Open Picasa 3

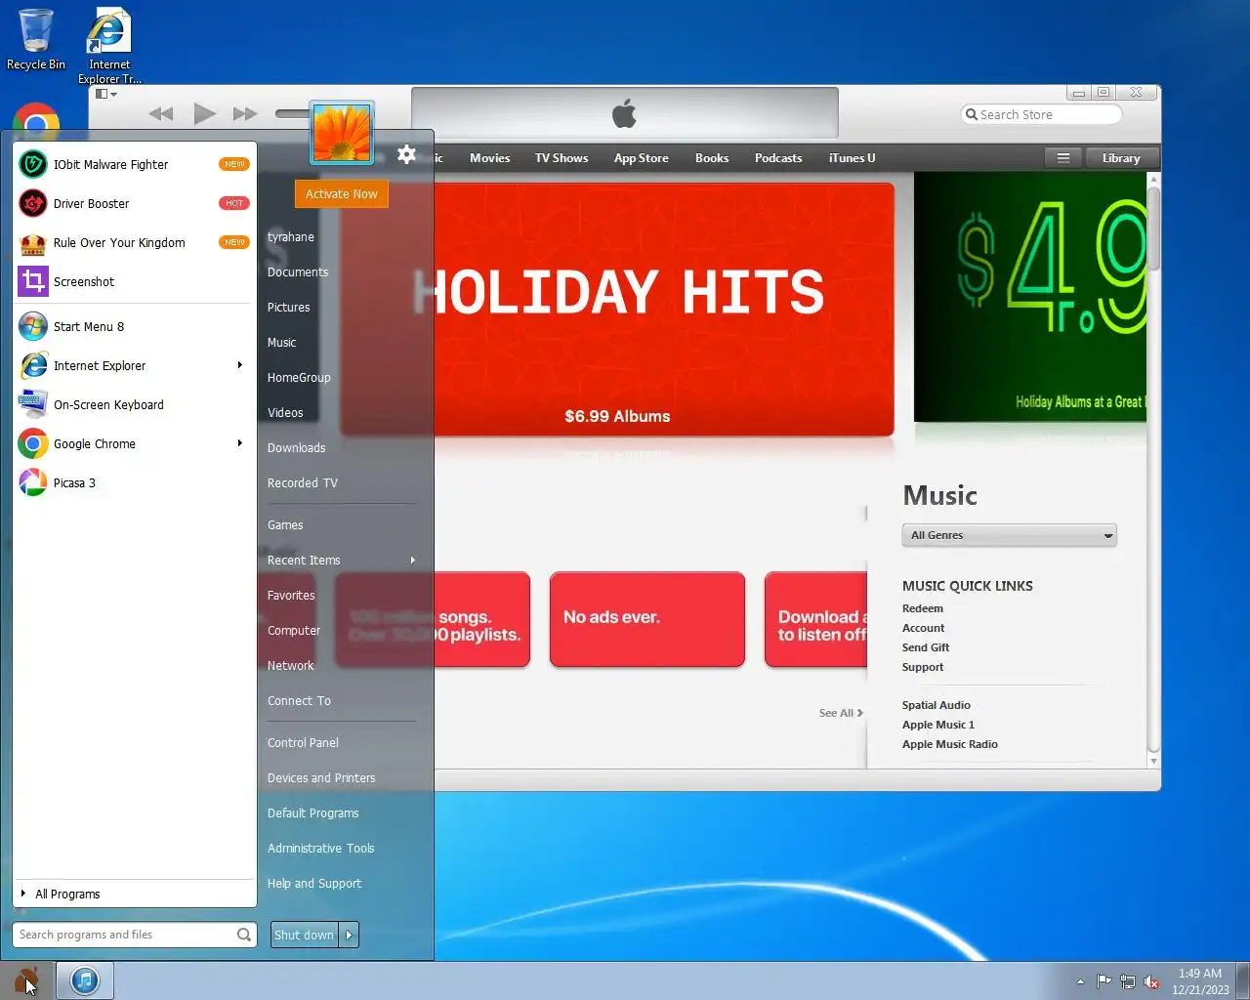[135, 482]
